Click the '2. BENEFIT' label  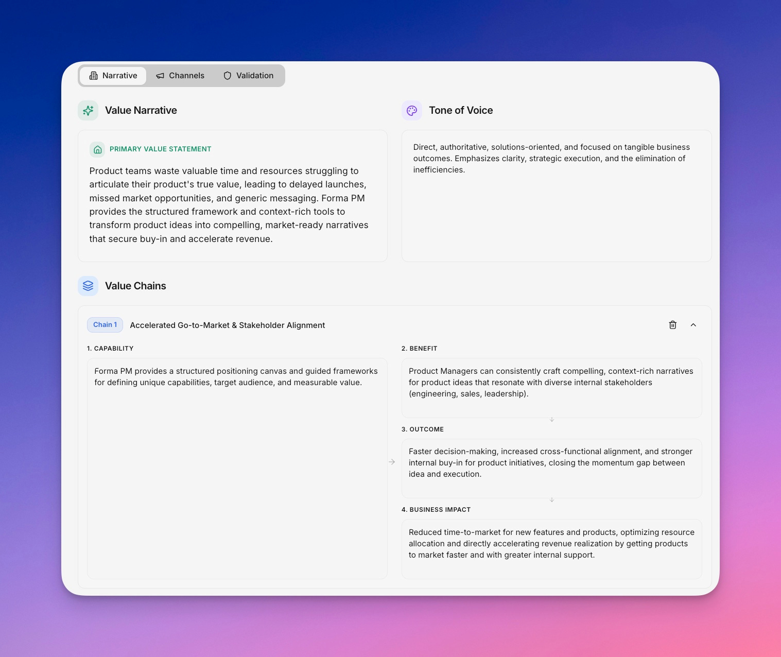tap(420, 349)
